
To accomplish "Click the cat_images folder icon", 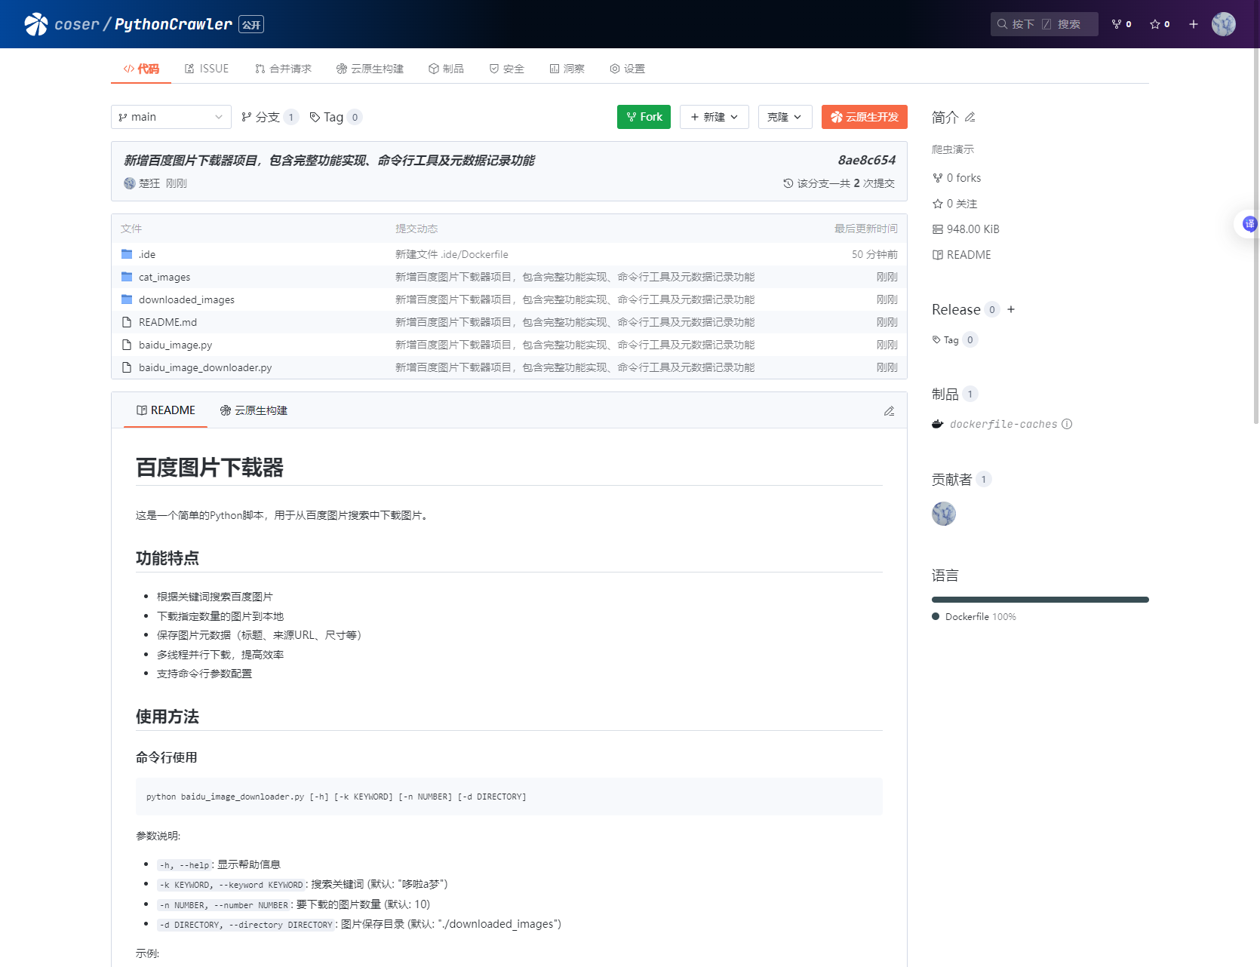I will pos(127,277).
